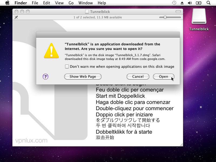Screen dimensions: 216x162
Task: Click "Start mit Doppelklick" text
Action: point(120,96)
